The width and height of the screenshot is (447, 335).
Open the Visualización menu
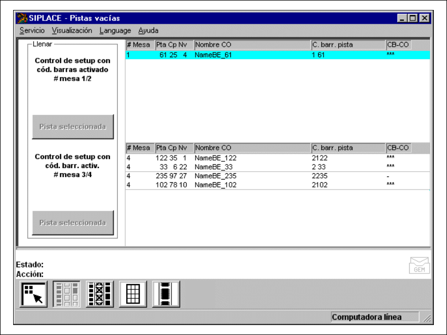[x=72, y=30]
